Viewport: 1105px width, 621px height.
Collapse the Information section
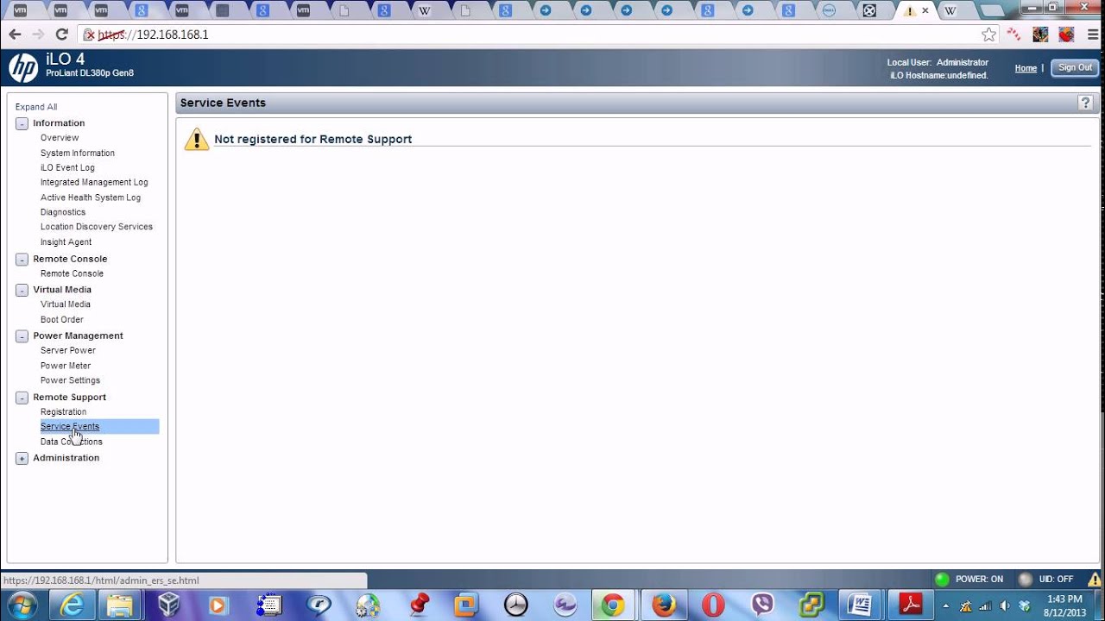(22, 123)
